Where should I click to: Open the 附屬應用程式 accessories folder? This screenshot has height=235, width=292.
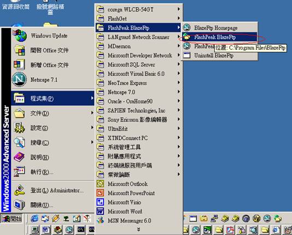[x=138, y=156]
